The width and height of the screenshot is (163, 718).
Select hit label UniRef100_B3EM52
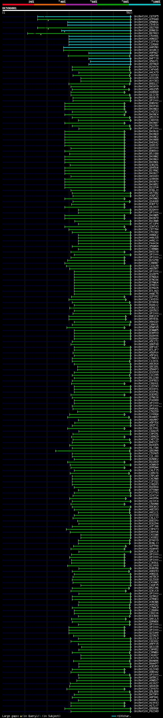pos(146,395)
